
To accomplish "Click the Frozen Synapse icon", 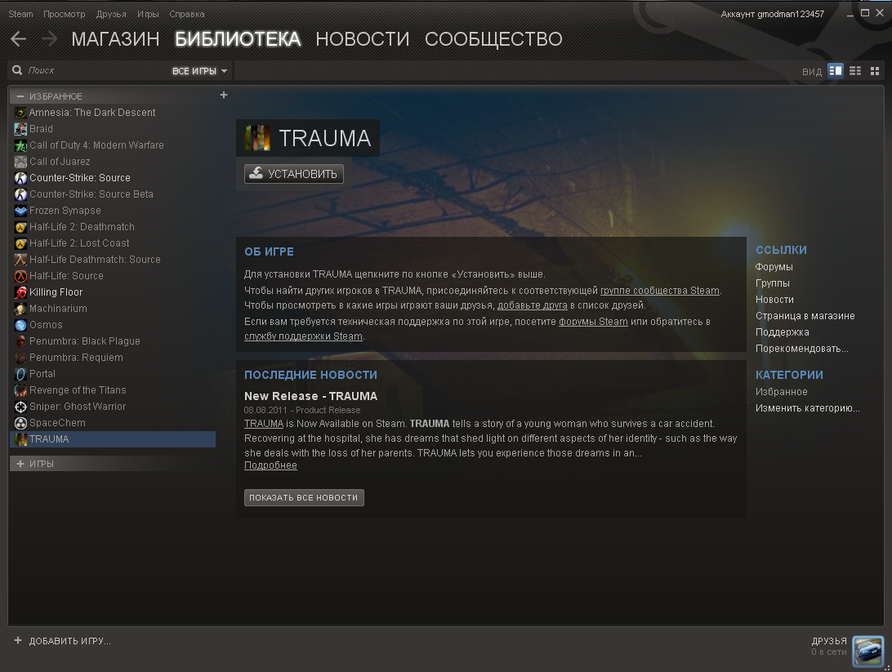I will (20, 211).
